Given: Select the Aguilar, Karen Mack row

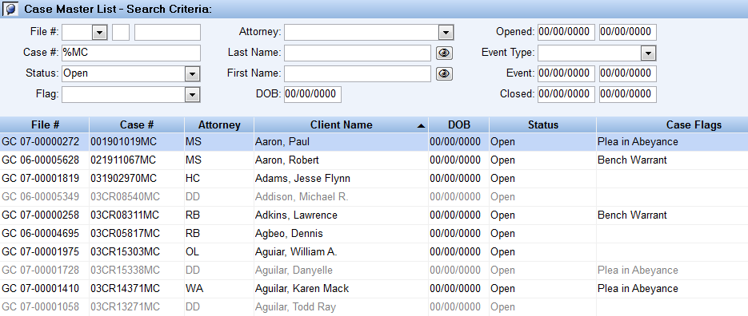Looking at the screenshot, I should point(374,289).
